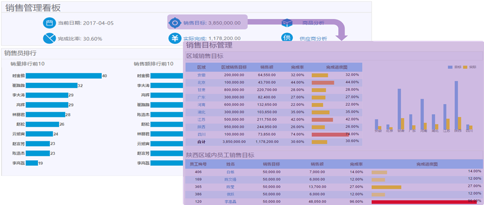This screenshot has height=205, width=484.
Task: Open the 安徽 region link
Action: tap(202, 75)
